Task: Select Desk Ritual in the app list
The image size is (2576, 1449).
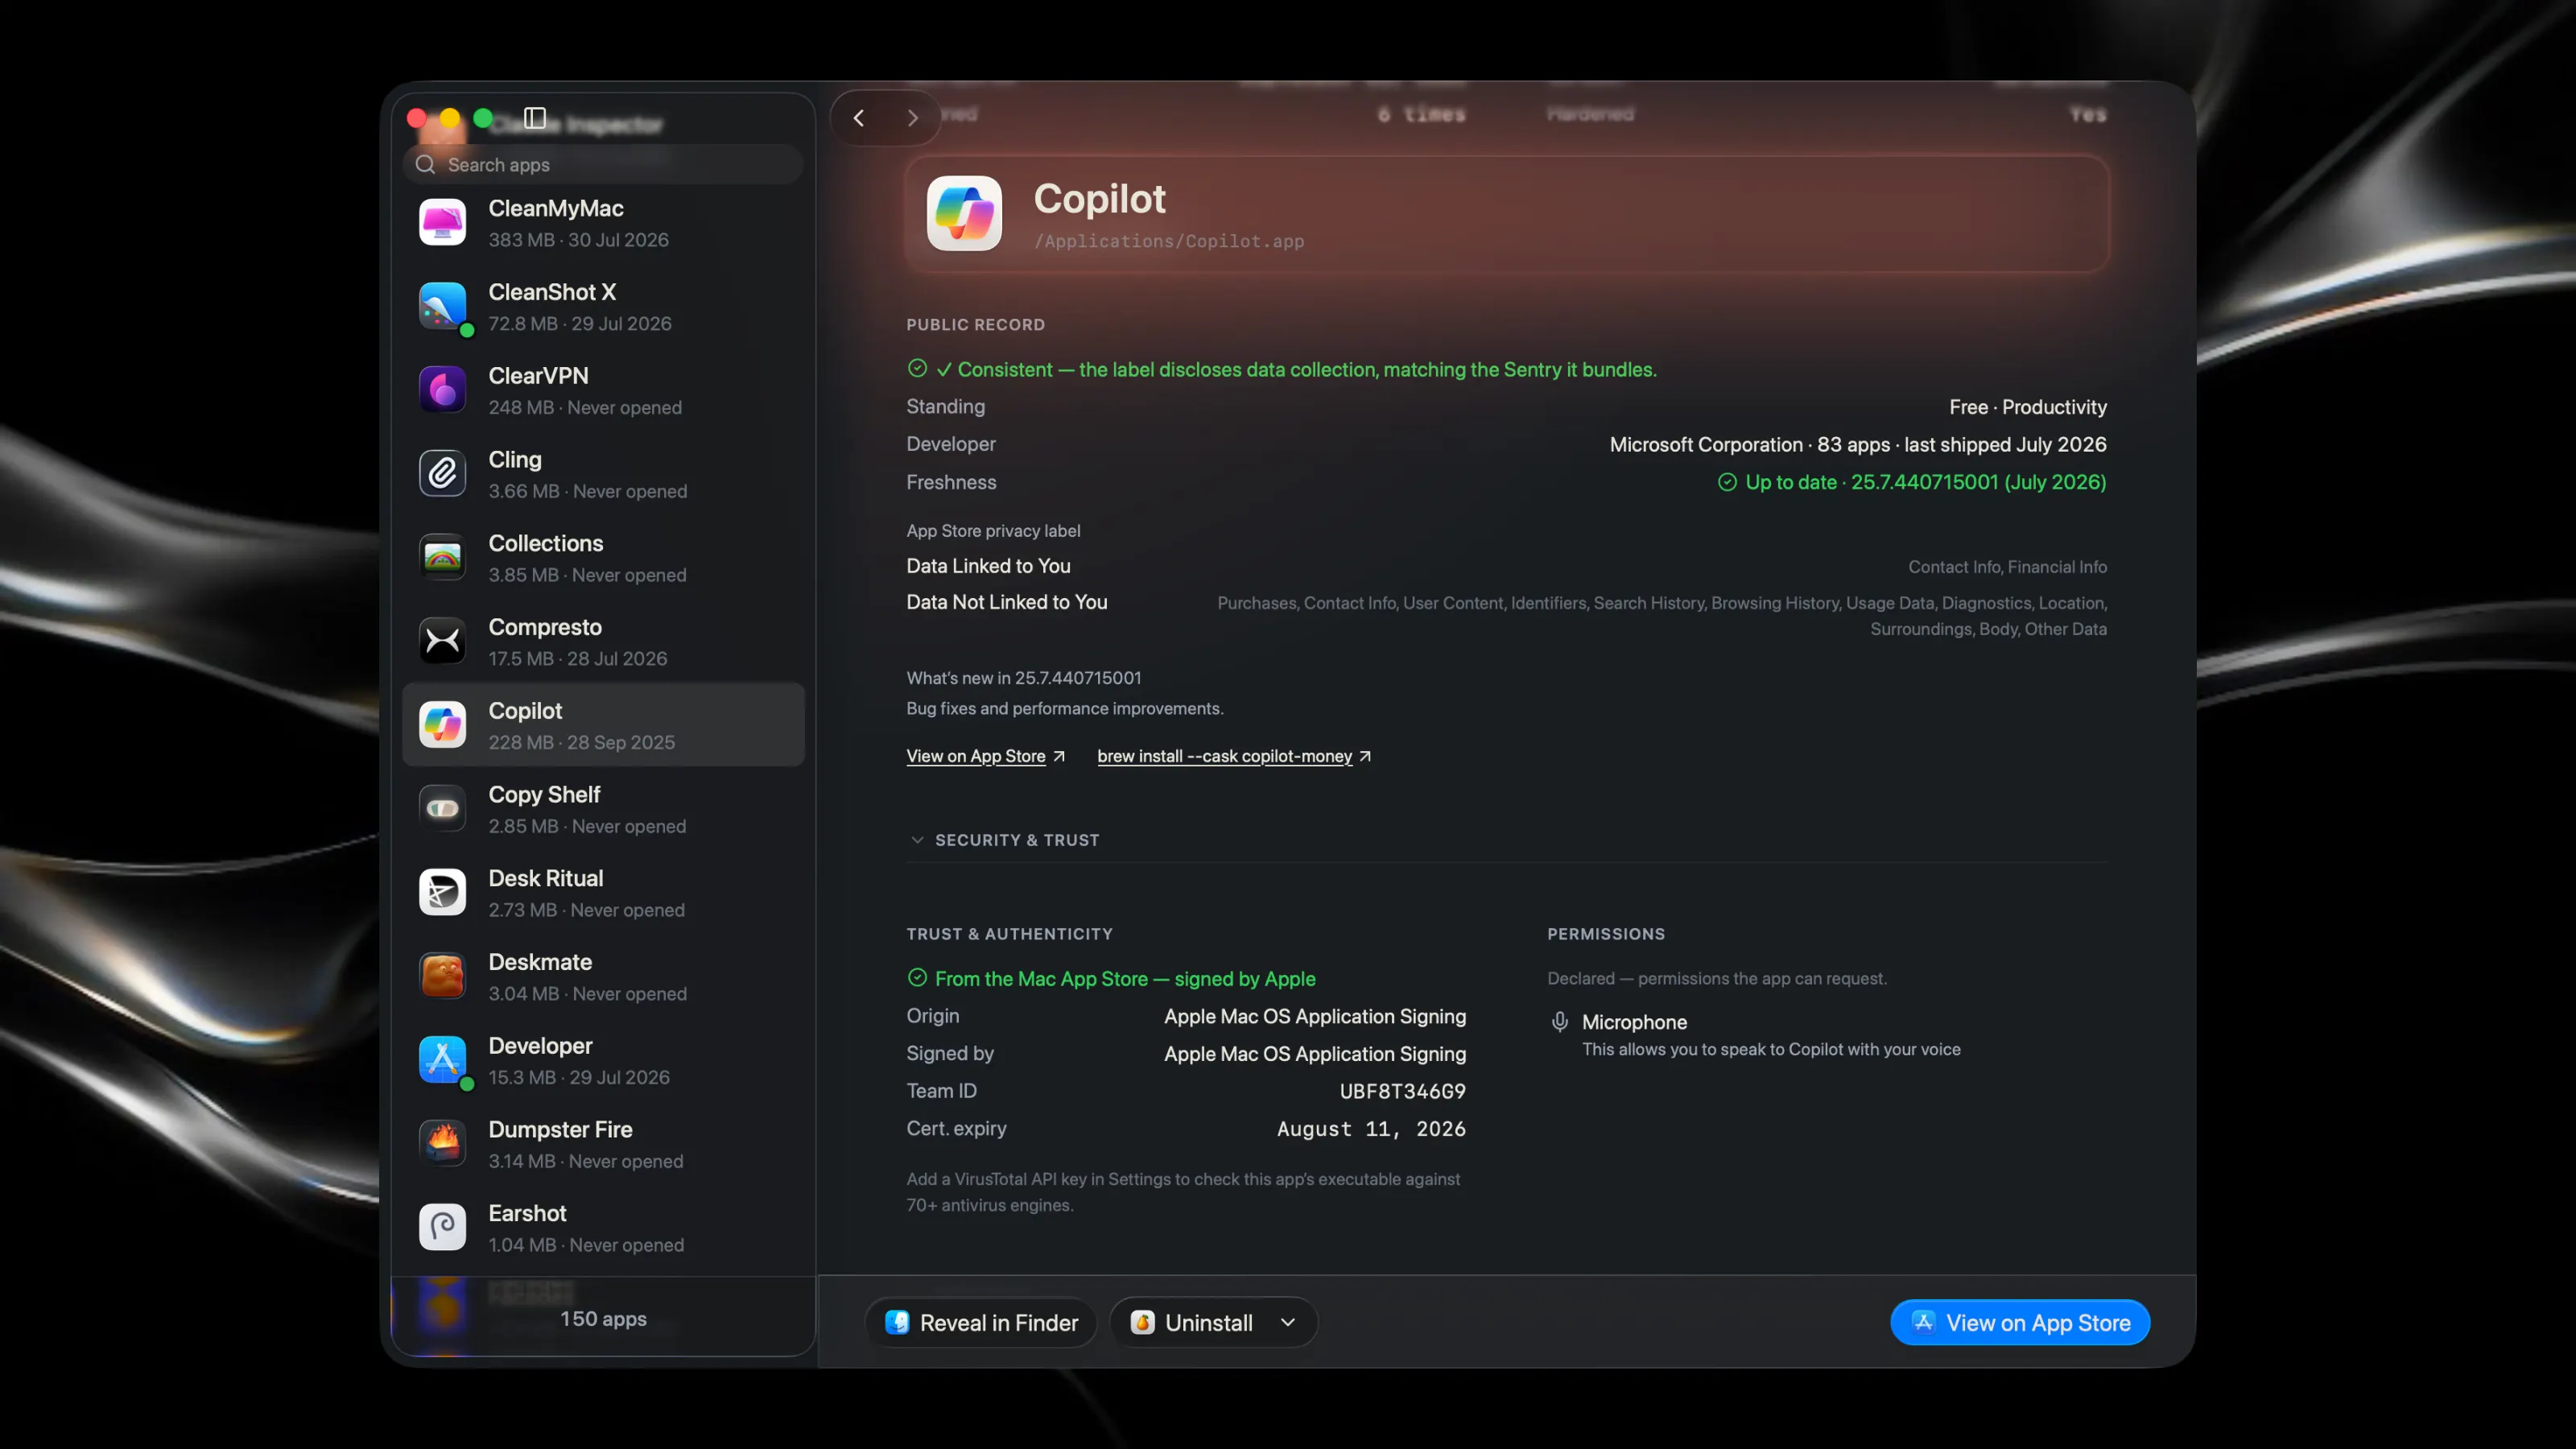Action: 603,893
